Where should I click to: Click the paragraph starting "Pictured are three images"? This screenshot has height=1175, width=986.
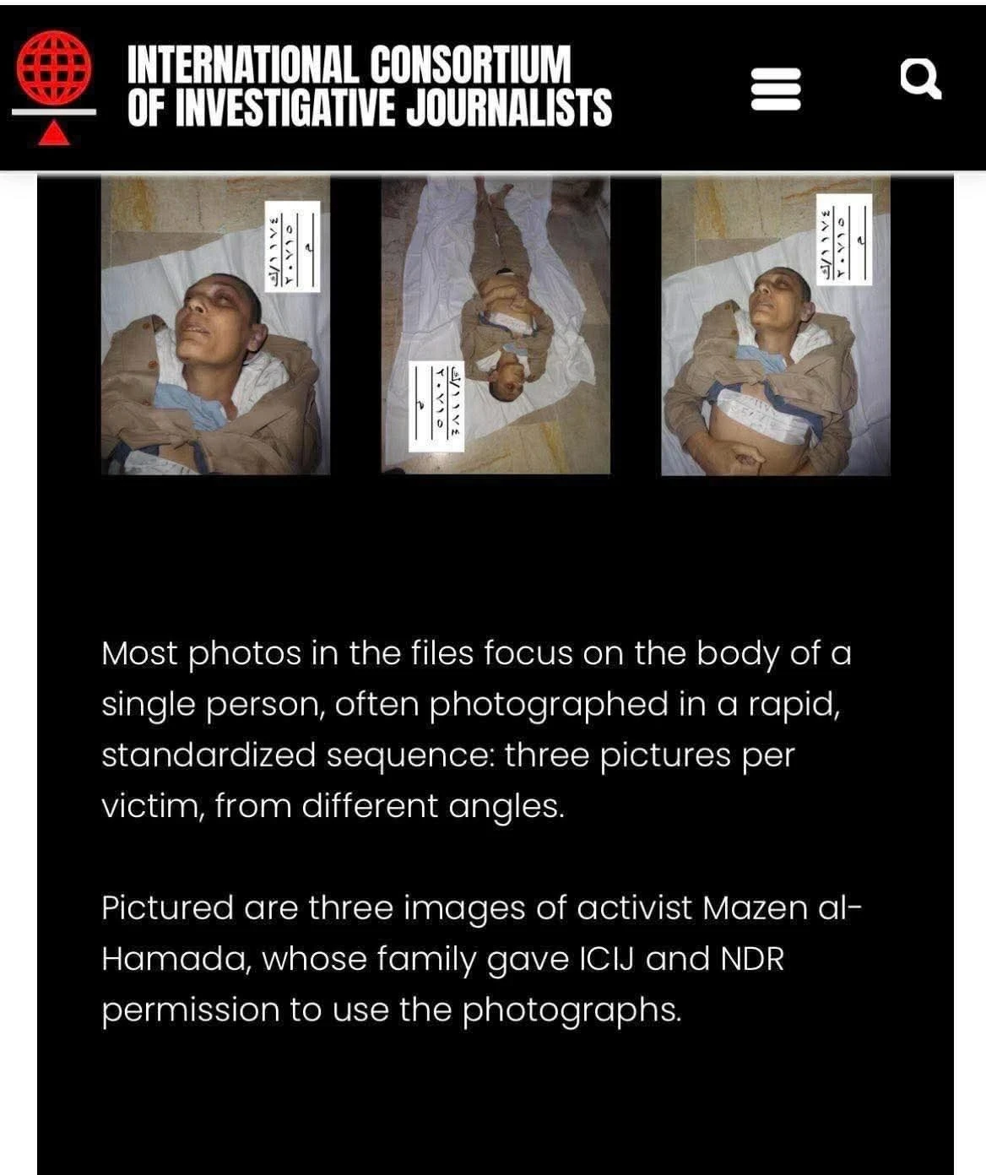click(482, 959)
